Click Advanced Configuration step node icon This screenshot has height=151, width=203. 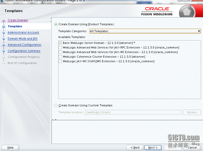[x=4, y=45]
